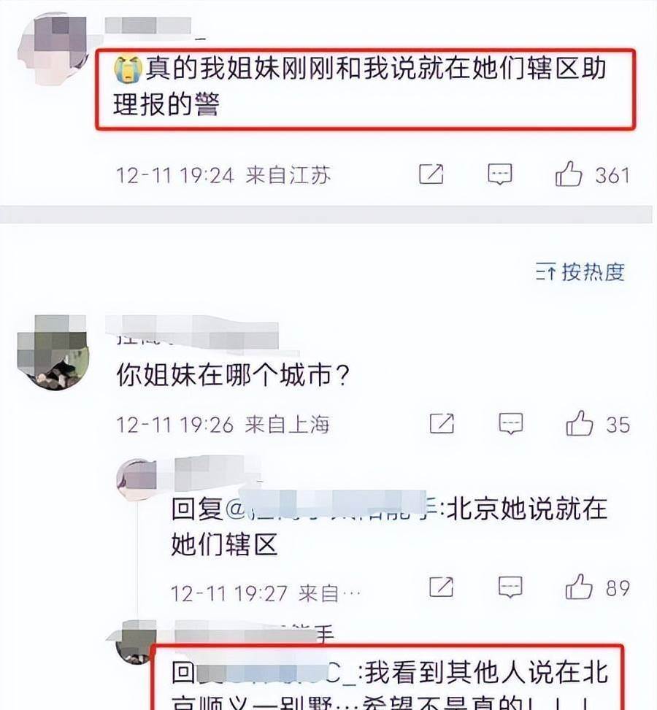Screen dimensions: 657x710
Task: Share the 19:27 reply about 北京
Action: [442, 587]
